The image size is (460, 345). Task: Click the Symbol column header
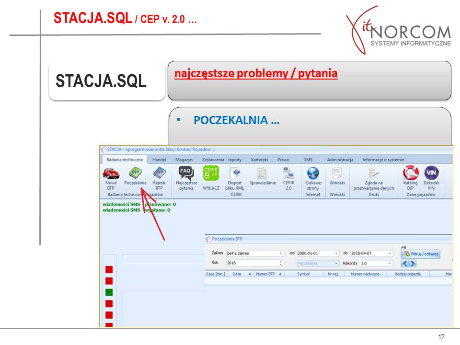[303, 274]
